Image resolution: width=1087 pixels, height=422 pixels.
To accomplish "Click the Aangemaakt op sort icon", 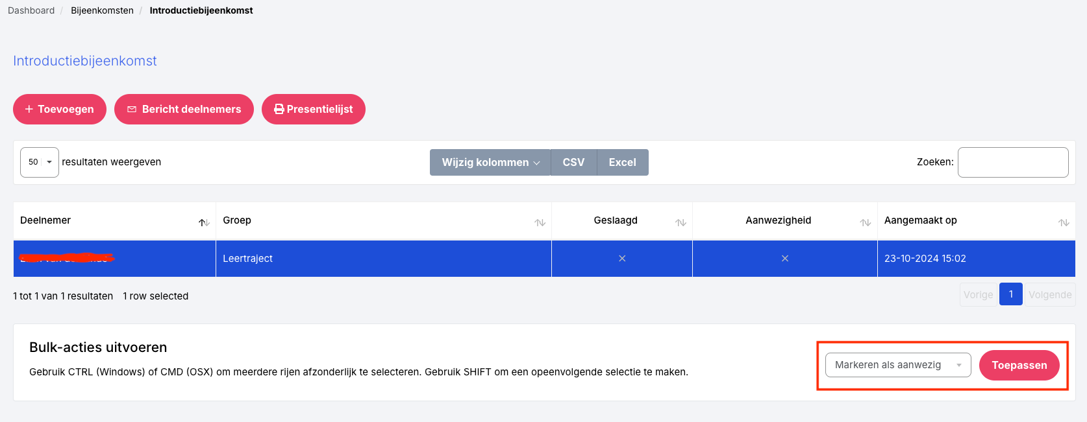I will point(1064,222).
